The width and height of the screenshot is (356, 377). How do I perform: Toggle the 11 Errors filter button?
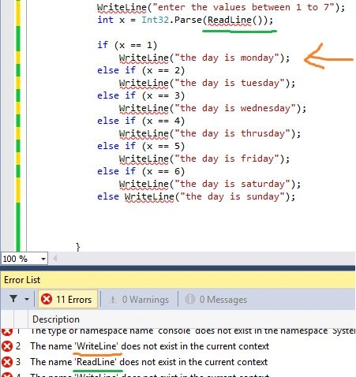[x=68, y=299]
